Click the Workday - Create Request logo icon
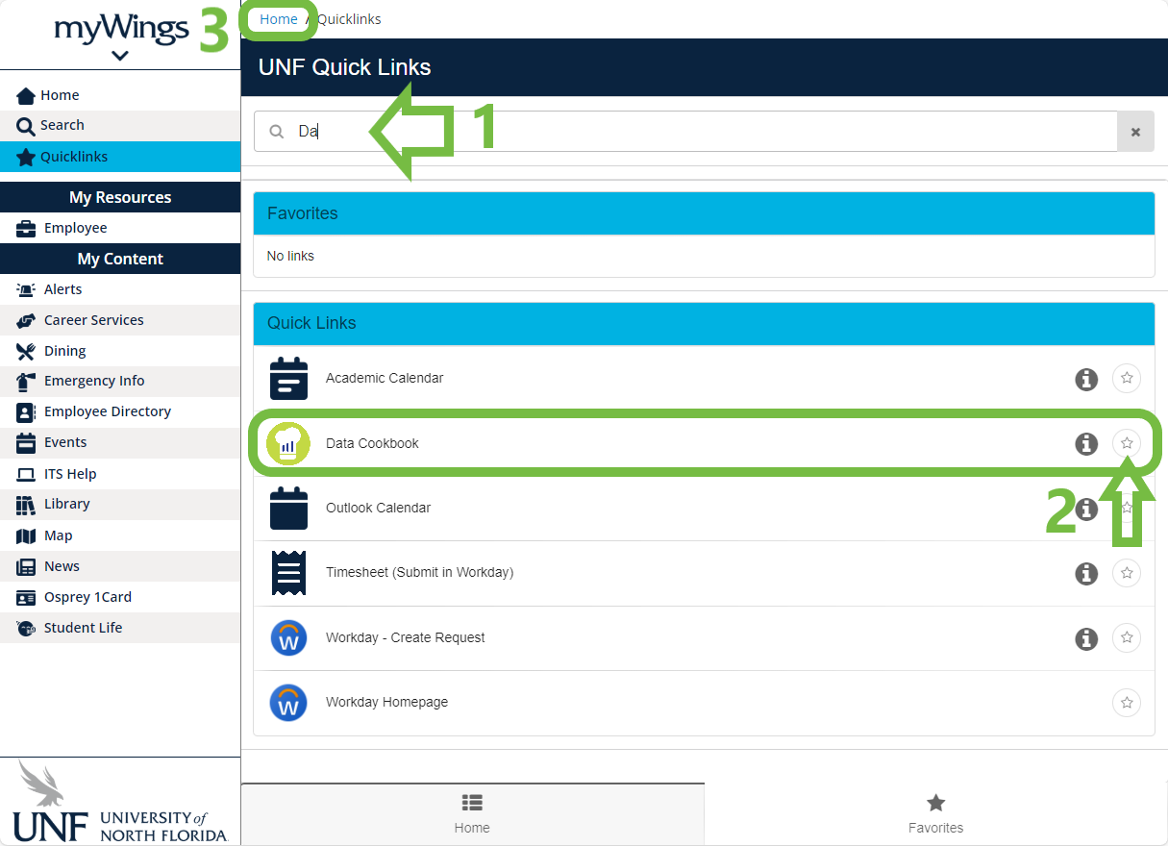The height and width of the screenshot is (846, 1168). tap(288, 637)
